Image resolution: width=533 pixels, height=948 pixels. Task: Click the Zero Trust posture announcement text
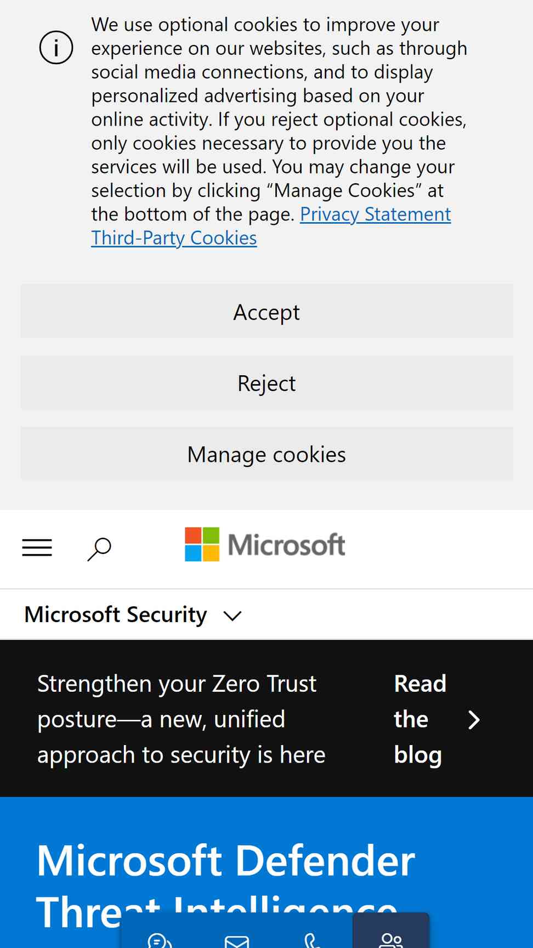(182, 719)
